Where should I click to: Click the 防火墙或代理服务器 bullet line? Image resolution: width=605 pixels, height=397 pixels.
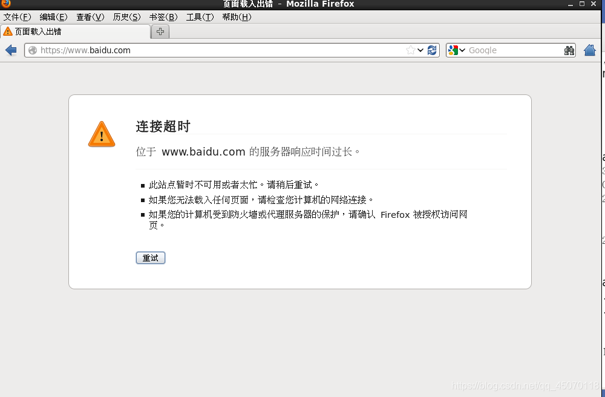coord(308,219)
